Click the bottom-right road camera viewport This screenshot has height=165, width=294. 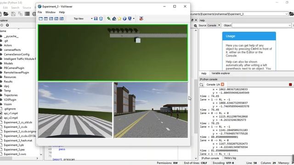[151, 110]
